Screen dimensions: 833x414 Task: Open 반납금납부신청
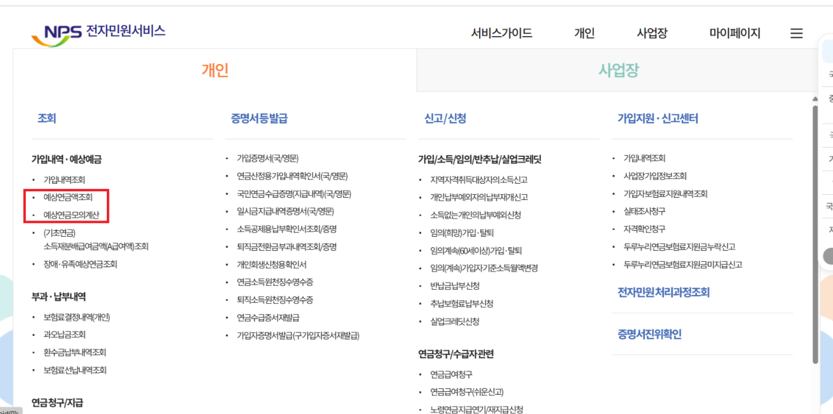(455, 286)
